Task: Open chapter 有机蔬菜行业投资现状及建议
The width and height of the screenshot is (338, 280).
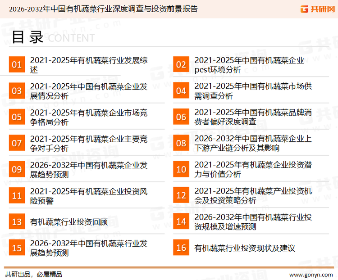Action: (245, 248)
